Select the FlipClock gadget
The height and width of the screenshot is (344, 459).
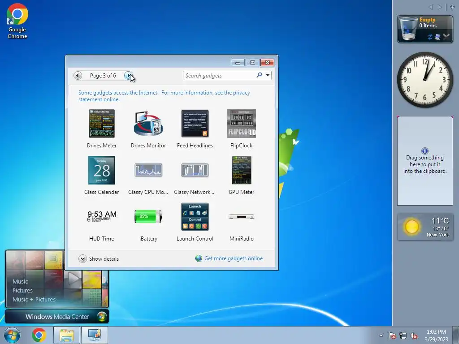coord(241,129)
